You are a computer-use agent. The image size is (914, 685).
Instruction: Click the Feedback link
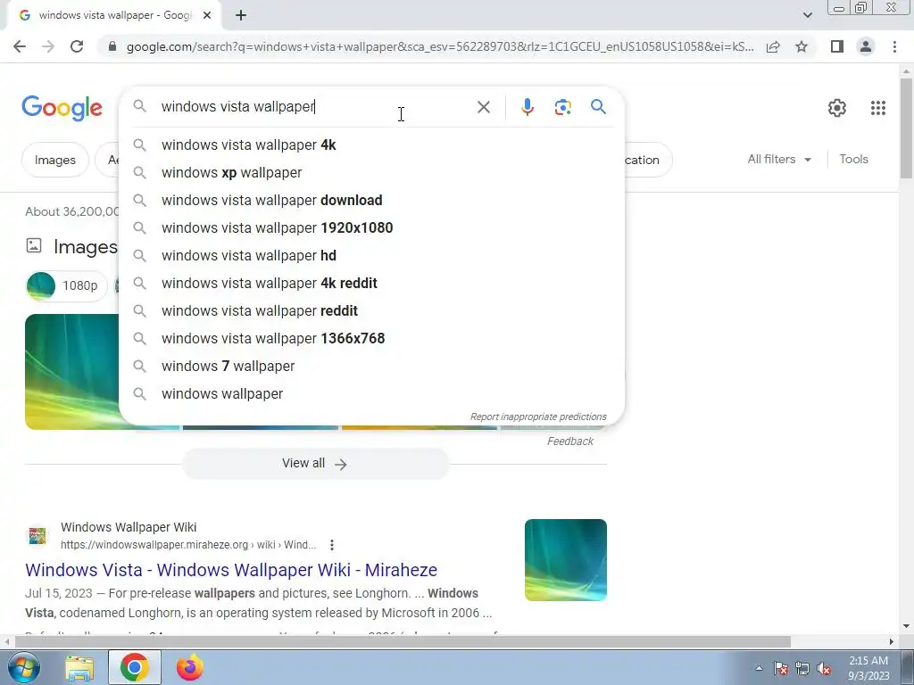tap(570, 442)
